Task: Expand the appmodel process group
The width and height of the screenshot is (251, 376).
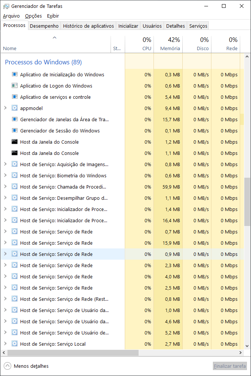Action: pyautogui.click(x=5, y=108)
